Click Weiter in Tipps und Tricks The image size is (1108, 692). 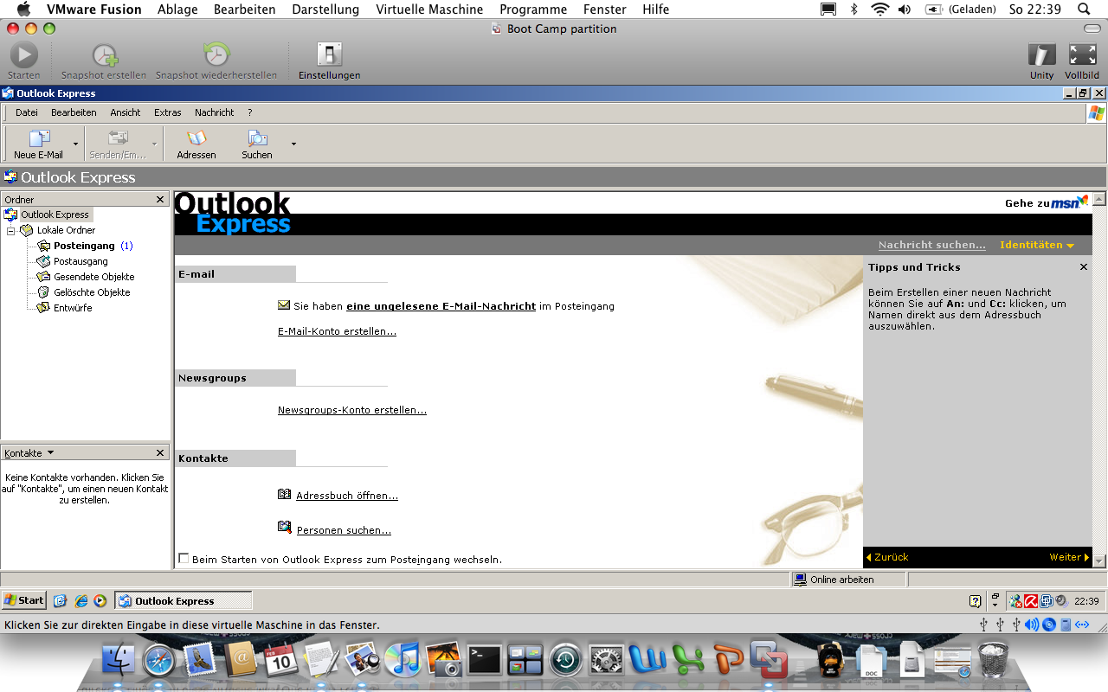1068,557
